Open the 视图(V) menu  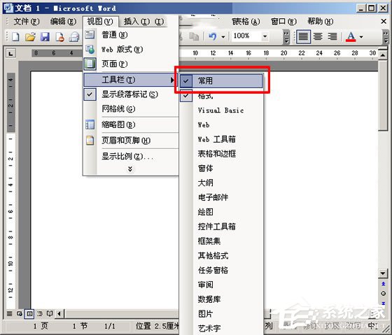pos(100,22)
